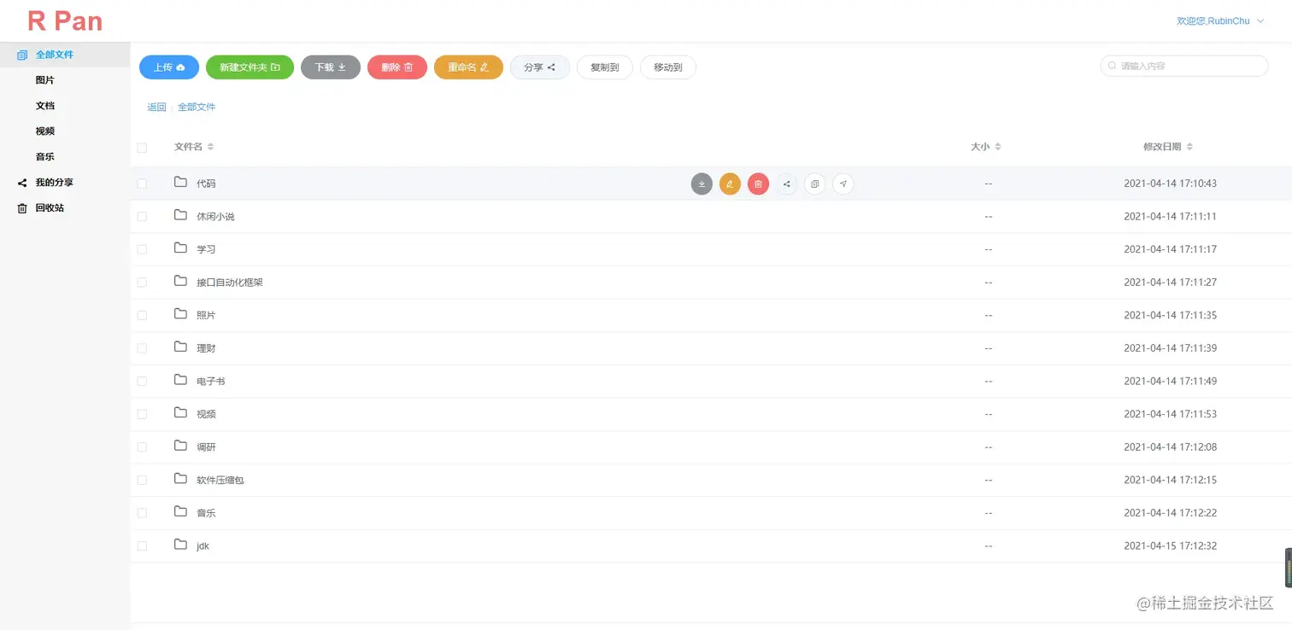Viewport: 1292px width, 630px height.
Task: Click the orange rename icon in the 代码 row
Action: (x=730, y=184)
